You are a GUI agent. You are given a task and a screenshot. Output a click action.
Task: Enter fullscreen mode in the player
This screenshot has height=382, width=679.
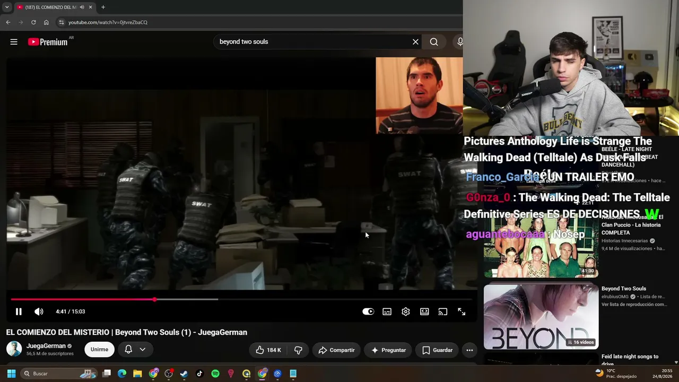coord(462,311)
